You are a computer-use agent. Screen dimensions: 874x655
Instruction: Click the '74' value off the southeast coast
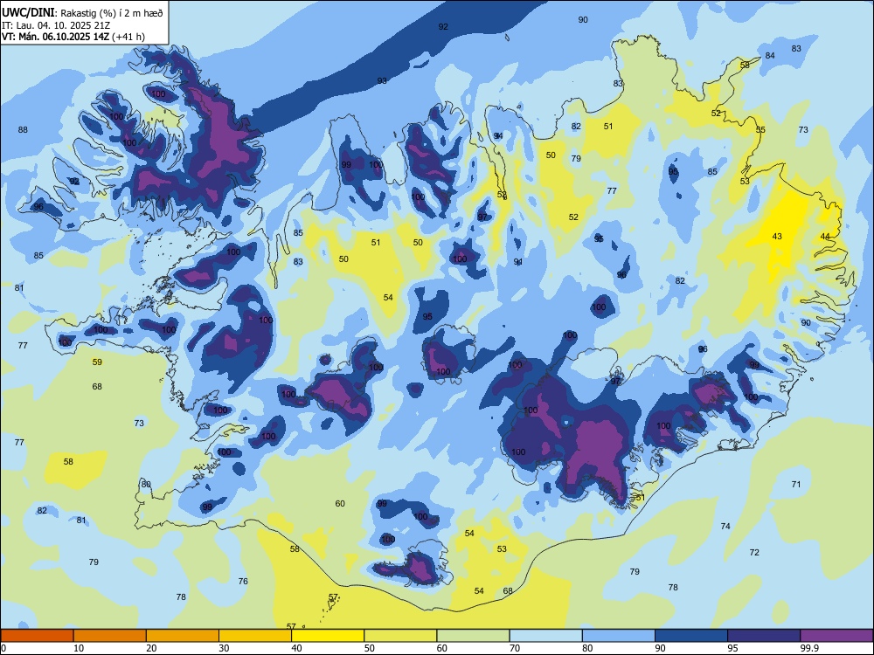[x=725, y=527]
